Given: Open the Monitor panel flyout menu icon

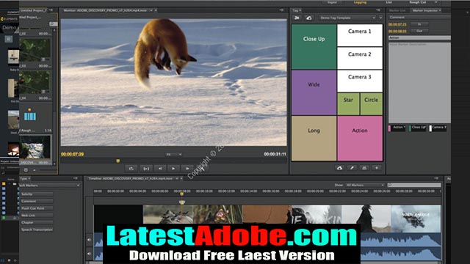Looking at the screenshot, I should coord(281,10).
